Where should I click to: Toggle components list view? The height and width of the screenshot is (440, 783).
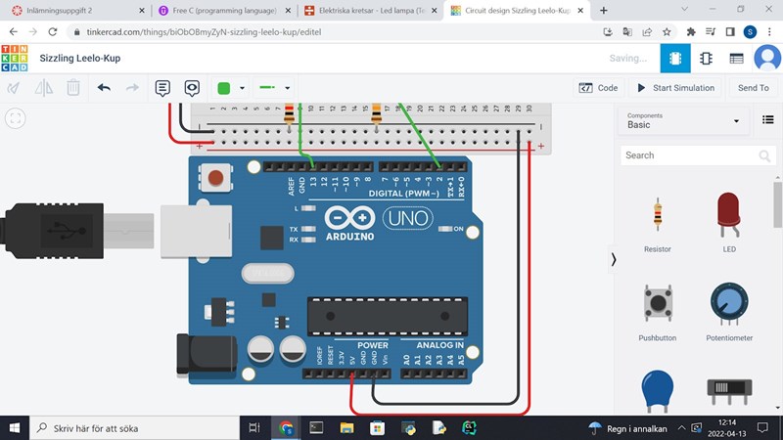[768, 120]
